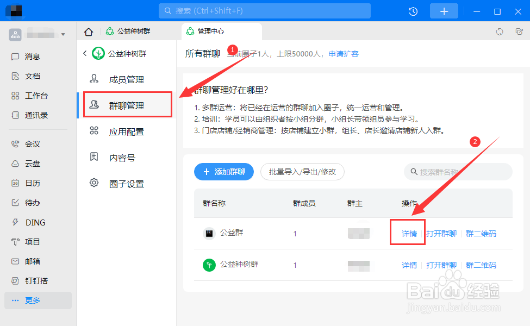The width and height of the screenshot is (530, 326).
Task: Click 详情 for 公益种树群 row
Action: coord(409,265)
